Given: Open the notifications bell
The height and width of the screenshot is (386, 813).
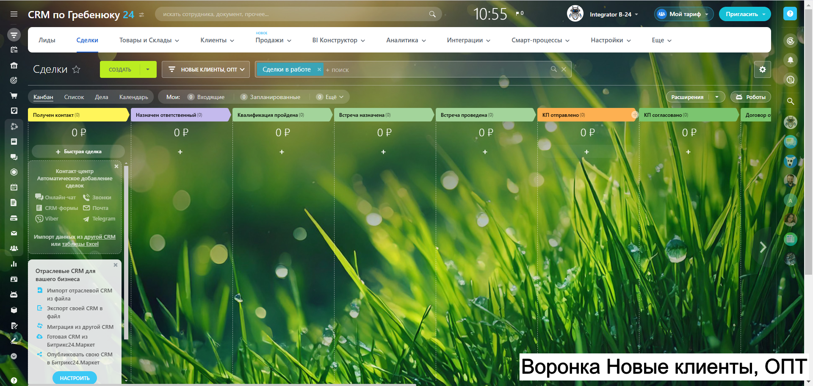Looking at the screenshot, I should [x=790, y=60].
